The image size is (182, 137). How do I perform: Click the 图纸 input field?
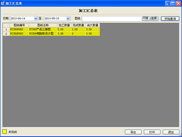click(x=112, y=19)
